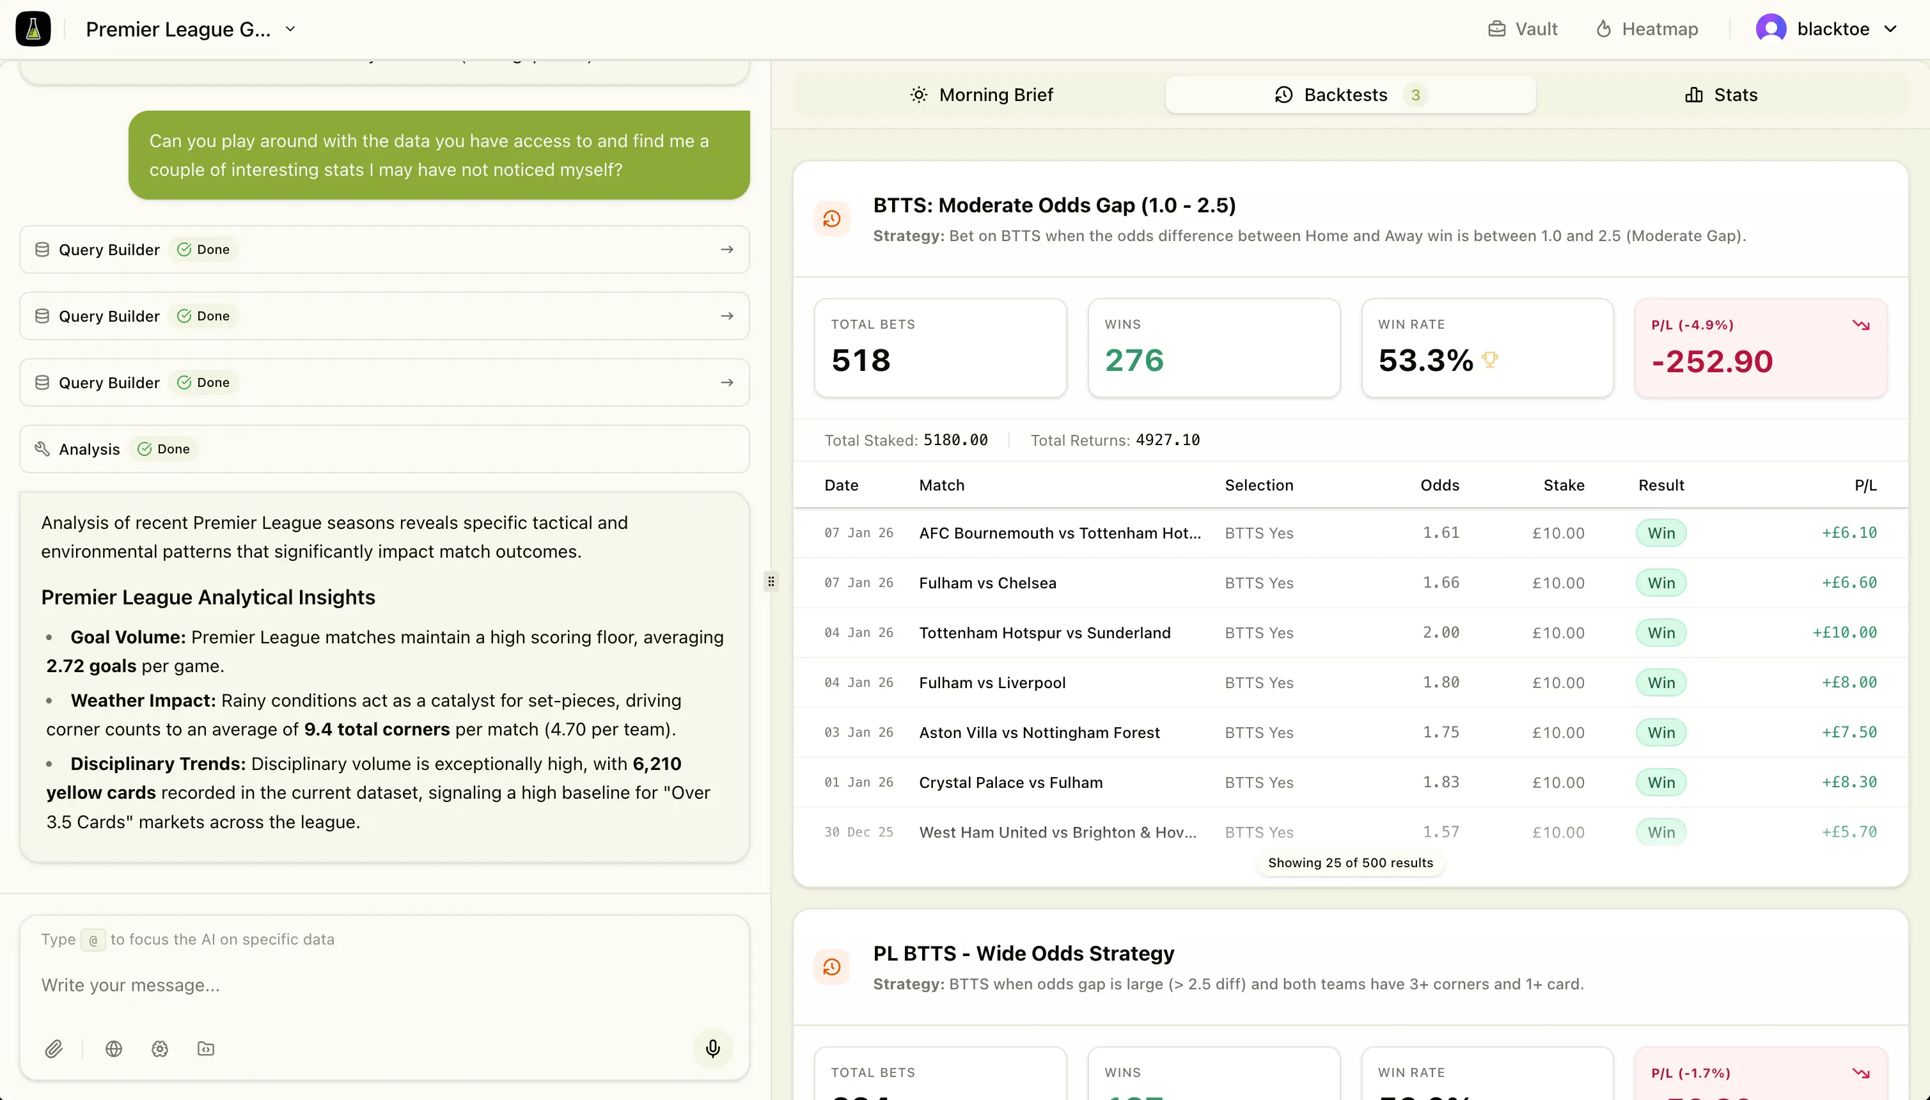Click the gear settings icon in message box
The image size is (1930, 1100).
(x=160, y=1048)
